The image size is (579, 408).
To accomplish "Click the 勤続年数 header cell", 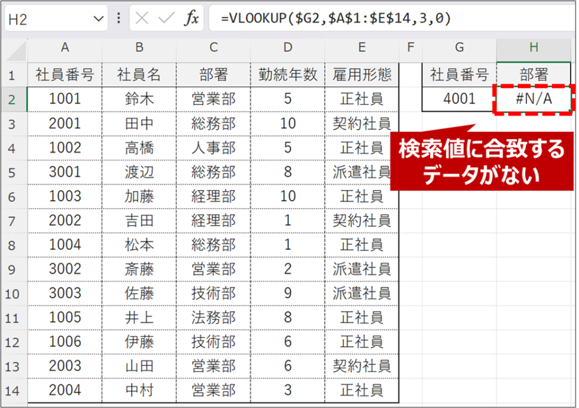I will tap(288, 75).
